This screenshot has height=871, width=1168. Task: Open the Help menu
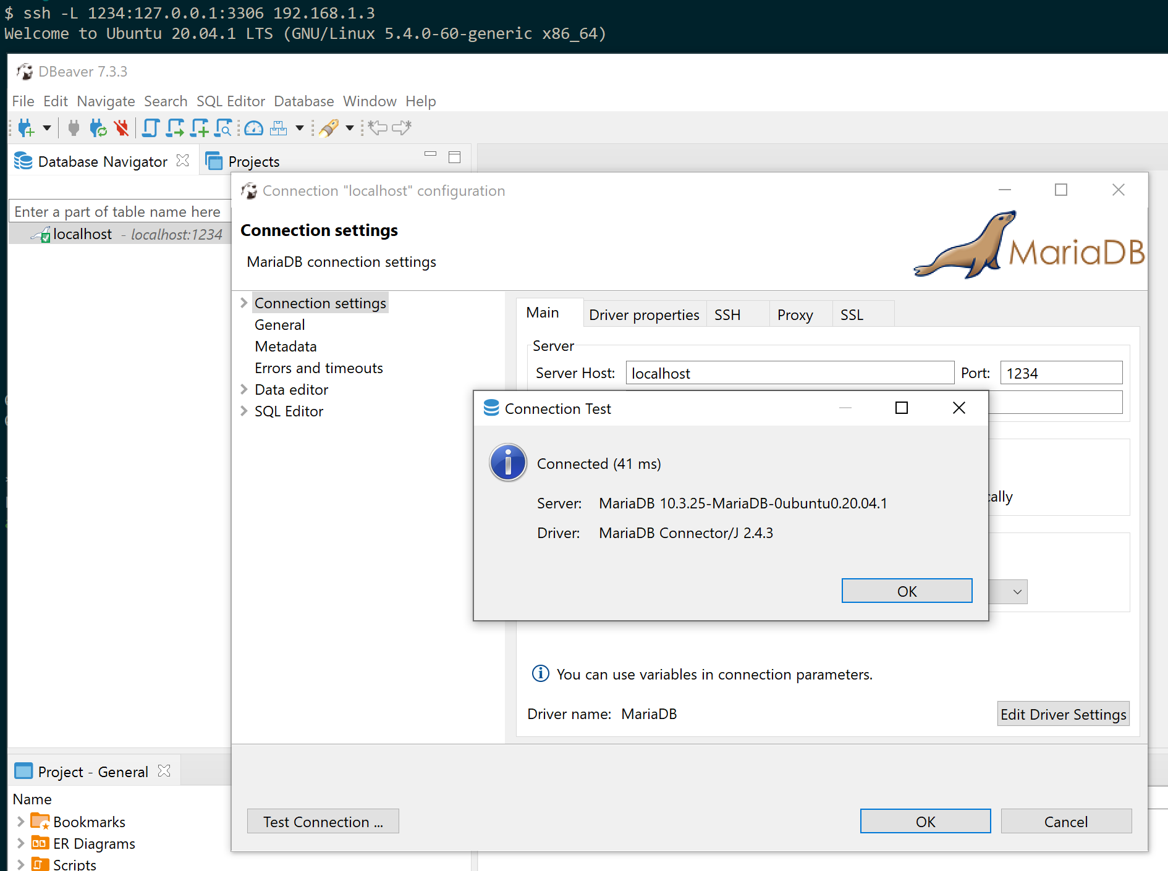421,101
